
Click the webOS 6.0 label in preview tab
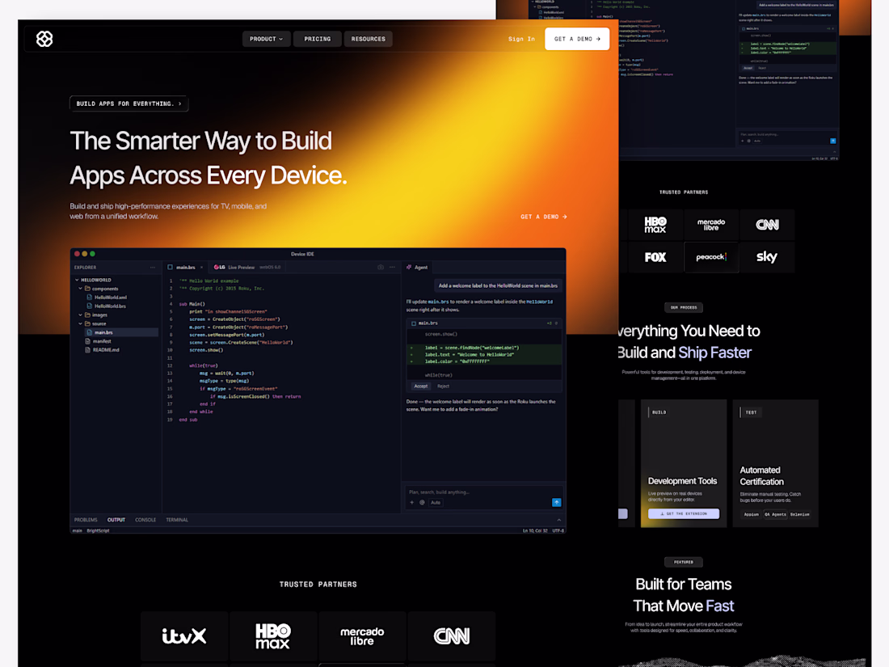click(270, 267)
